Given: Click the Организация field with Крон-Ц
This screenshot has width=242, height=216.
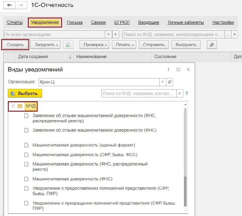Looking at the screenshot, I should point(99,82).
